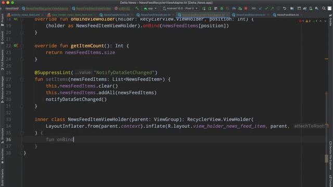
Task: Open the Favorites tool window
Action: tap(2, 156)
